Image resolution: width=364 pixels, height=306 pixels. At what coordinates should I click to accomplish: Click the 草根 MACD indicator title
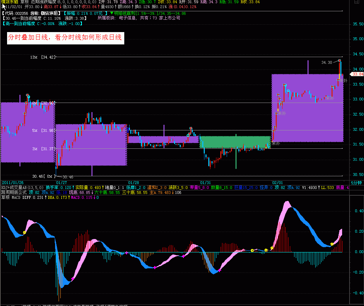(11, 198)
